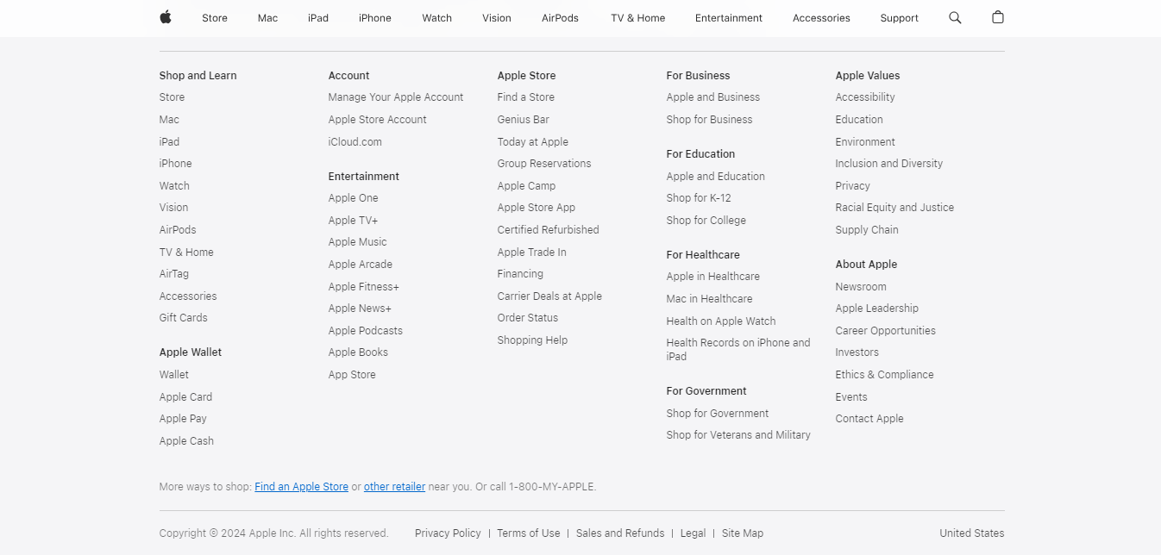This screenshot has height=555, width=1161.
Task: Open the Apple Pay link
Action: click(x=183, y=419)
